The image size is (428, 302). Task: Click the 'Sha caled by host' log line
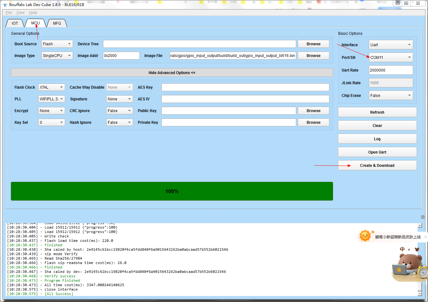[118, 250]
